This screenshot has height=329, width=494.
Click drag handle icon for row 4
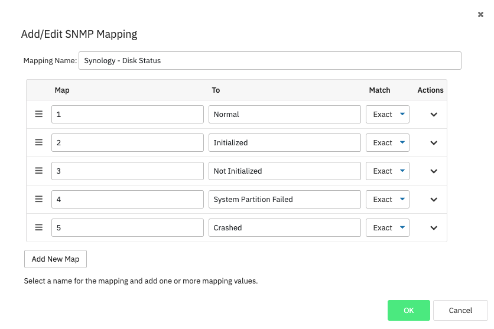point(39,199)
